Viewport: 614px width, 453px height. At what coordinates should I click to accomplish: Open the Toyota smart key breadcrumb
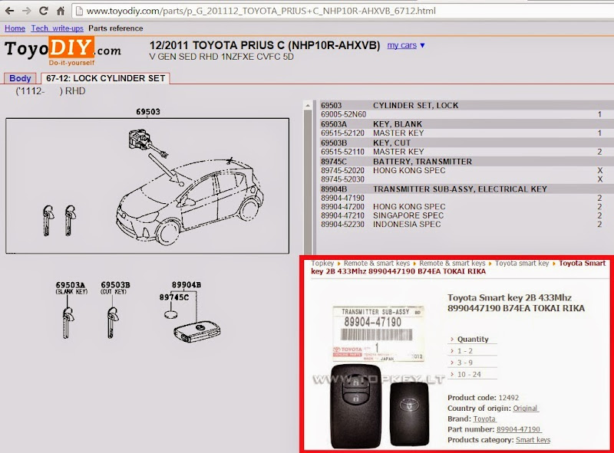[x=522, y=263]
